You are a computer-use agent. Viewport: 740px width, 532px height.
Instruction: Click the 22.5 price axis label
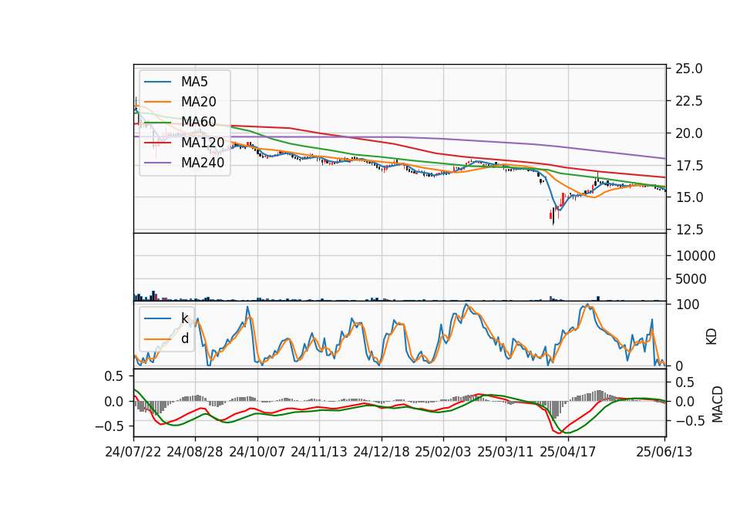[x=689, y=101]
